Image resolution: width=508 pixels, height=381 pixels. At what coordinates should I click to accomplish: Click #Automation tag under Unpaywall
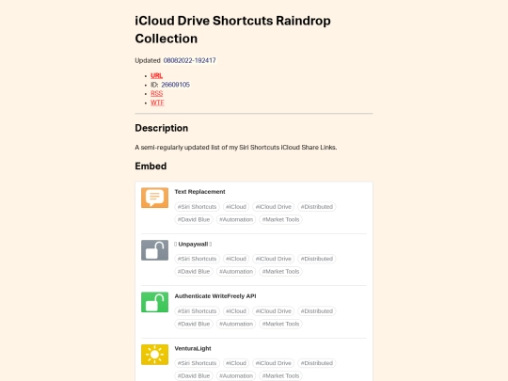[236, 272]
